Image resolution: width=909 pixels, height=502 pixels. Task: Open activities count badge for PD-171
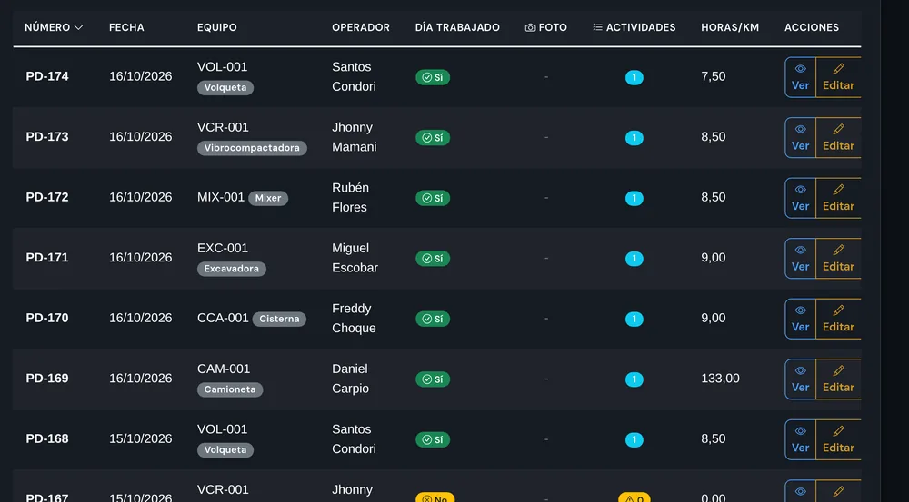[634, 258]
